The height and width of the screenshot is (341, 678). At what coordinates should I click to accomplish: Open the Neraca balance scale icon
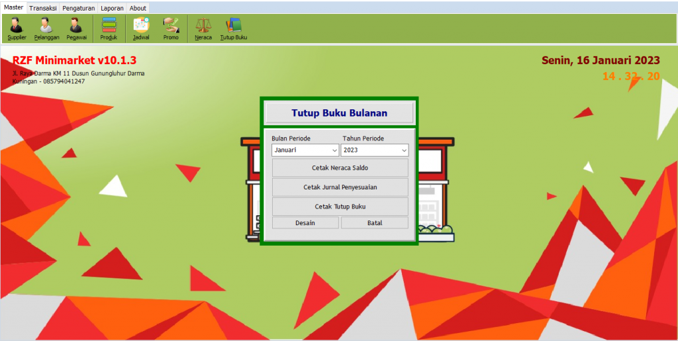pyautogui.click(x=203, y=28)
